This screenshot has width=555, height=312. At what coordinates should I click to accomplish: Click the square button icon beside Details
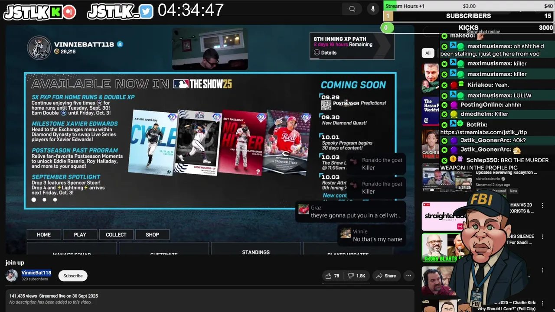(x=317, y=52)
